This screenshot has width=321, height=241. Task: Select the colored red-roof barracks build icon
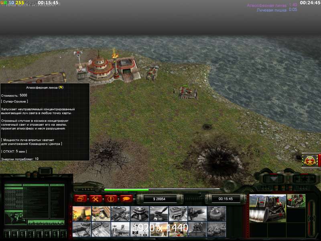tap(101, 214)
